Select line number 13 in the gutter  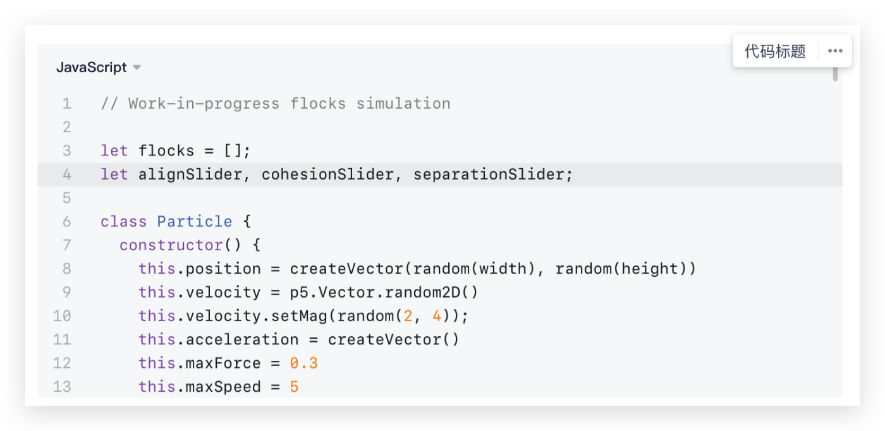pyautogui.click(x=62, y=387)
